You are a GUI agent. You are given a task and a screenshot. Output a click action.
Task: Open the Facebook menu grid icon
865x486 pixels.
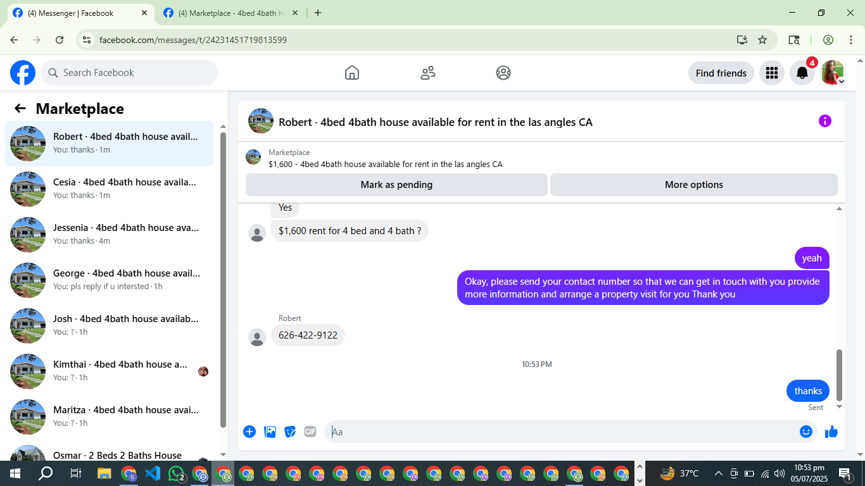(x=771, y=73)
